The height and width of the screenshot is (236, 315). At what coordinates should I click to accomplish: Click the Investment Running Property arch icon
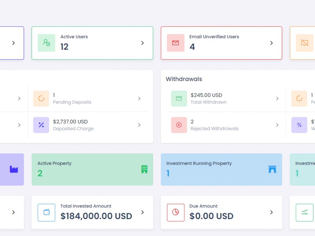[x=272, y=169]
